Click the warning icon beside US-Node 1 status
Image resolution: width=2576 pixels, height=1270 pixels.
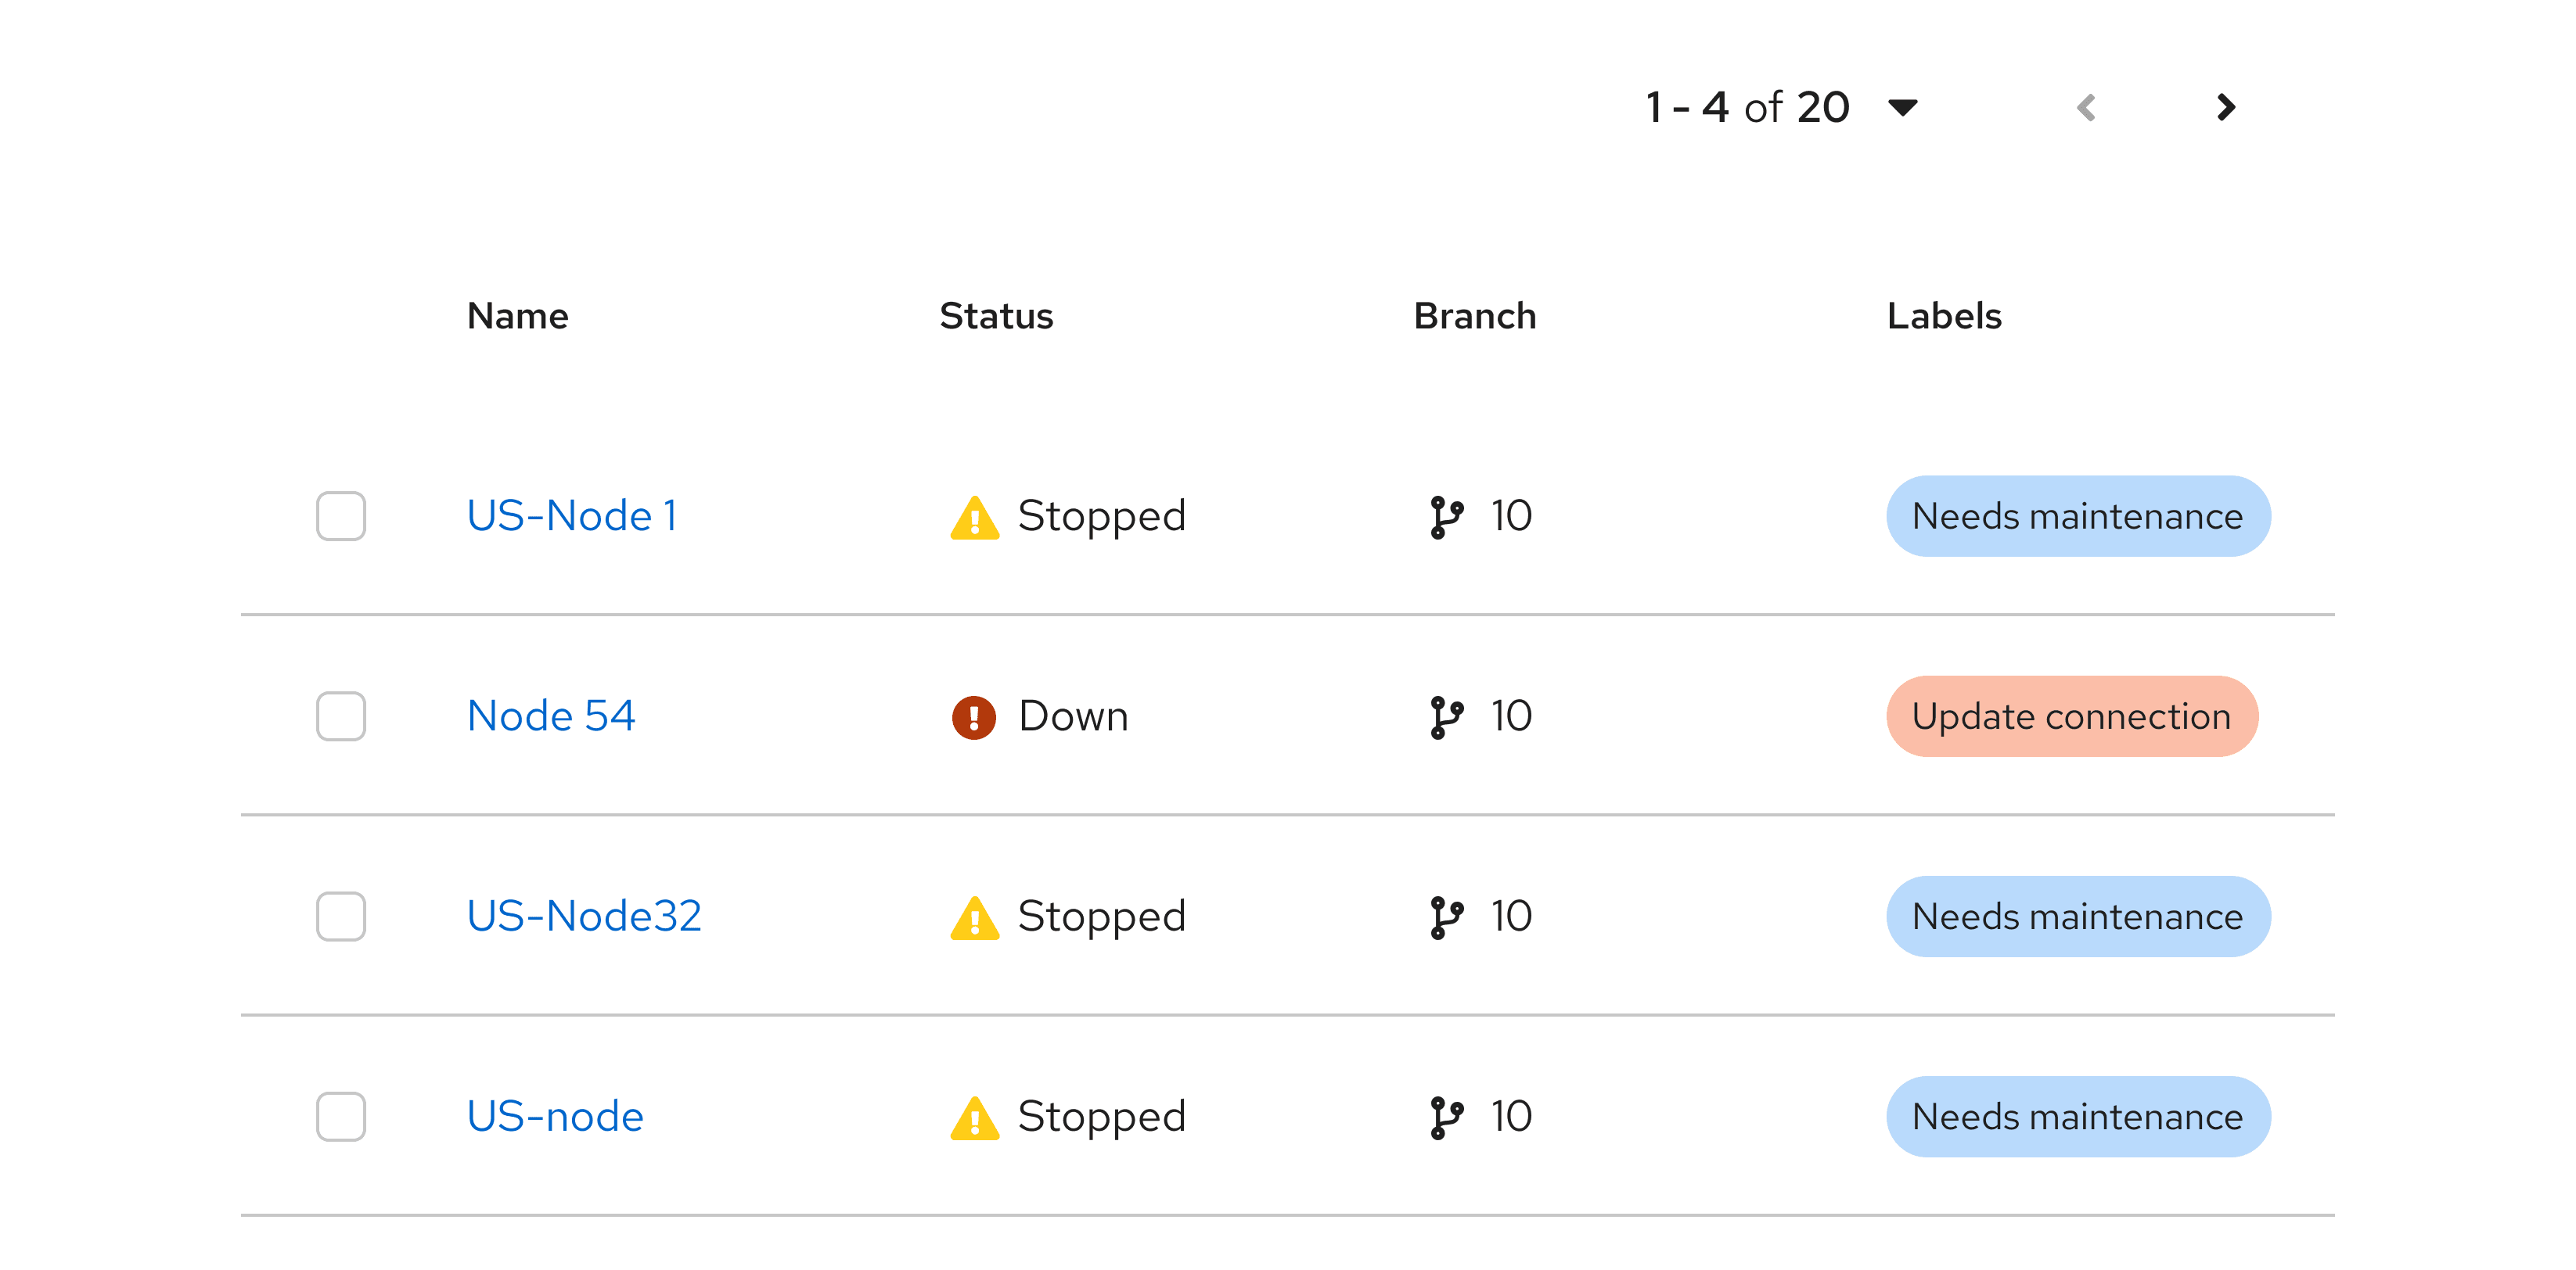(x=974, y=518)
